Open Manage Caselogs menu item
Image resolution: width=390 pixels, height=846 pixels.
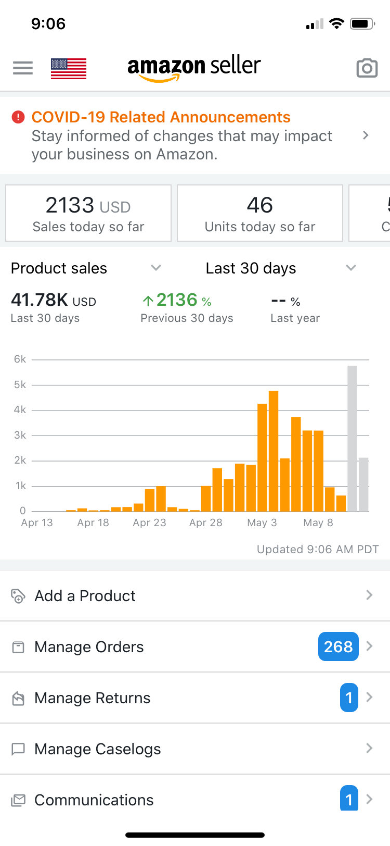98,749
